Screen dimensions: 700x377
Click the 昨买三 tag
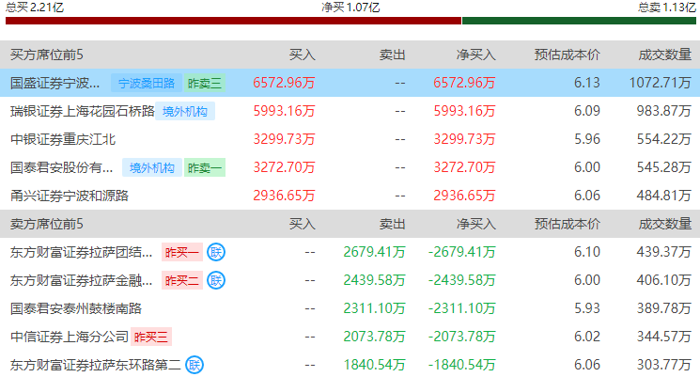pos(151,337)
